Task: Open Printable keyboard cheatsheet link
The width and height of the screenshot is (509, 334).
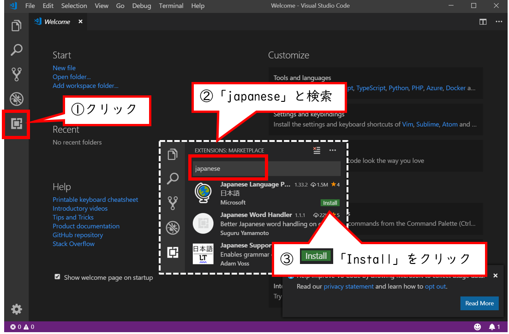Action: point(96,199)
